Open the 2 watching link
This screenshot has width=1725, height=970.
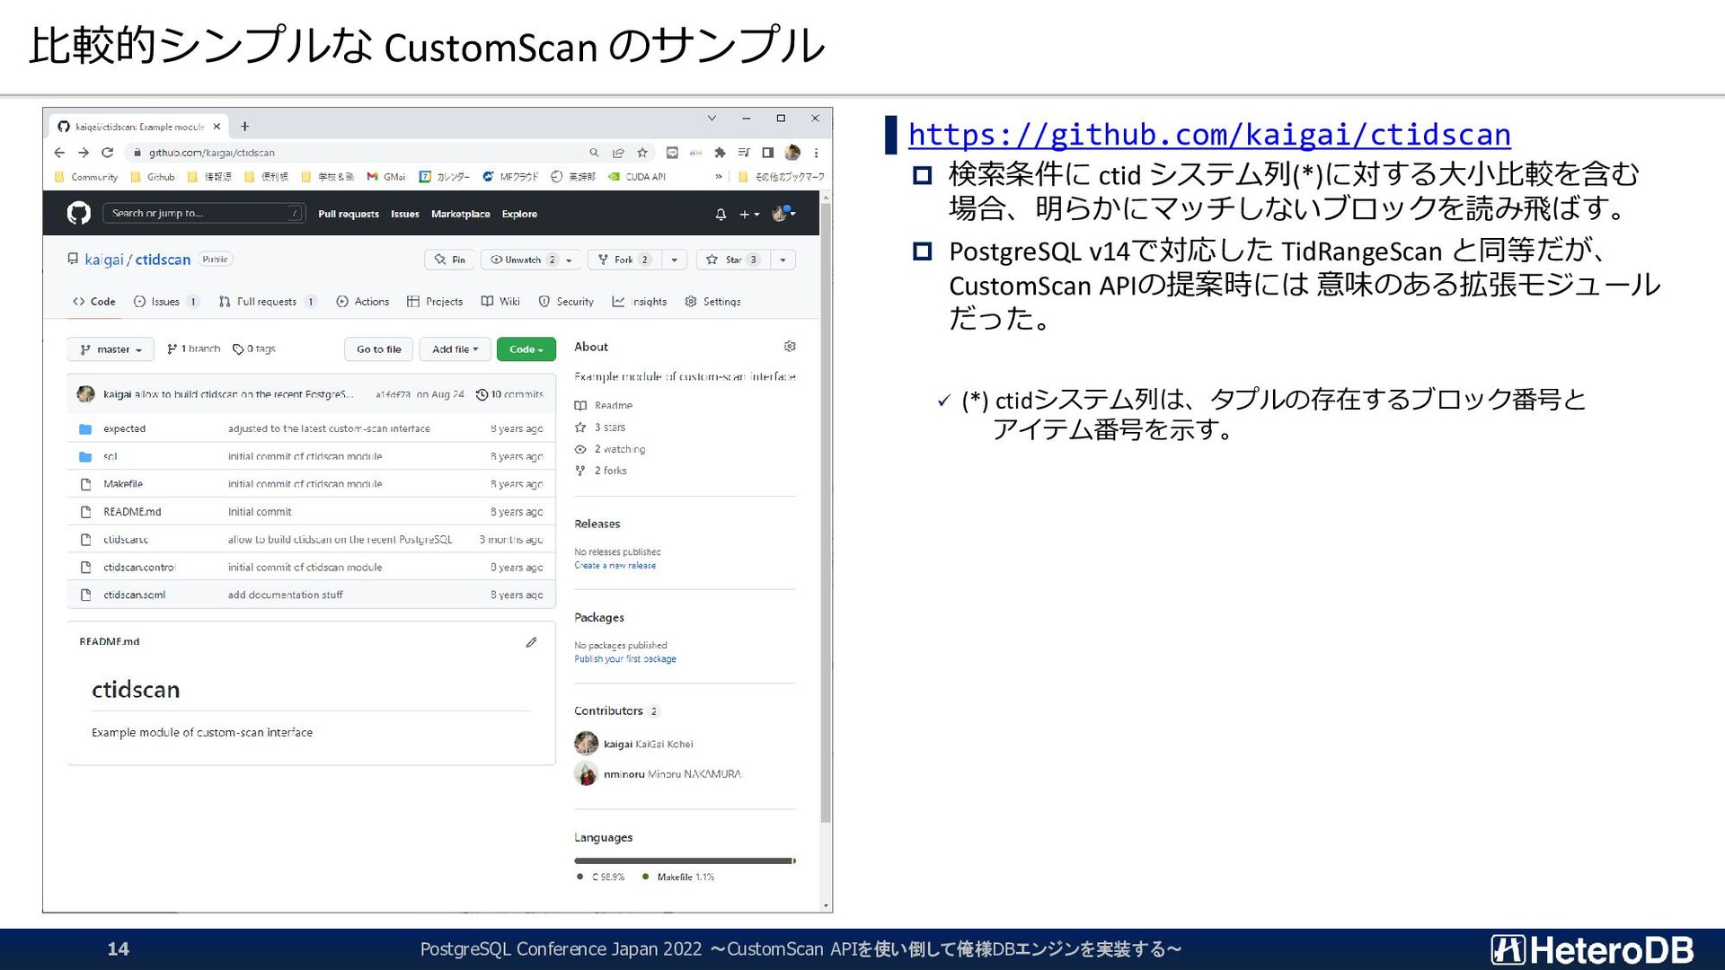tap(610, 449)
